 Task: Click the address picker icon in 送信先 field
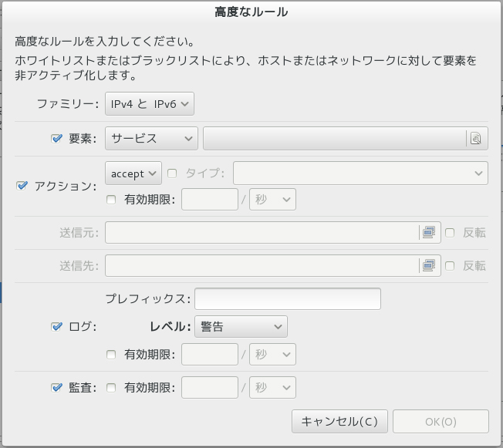(427, 265)
